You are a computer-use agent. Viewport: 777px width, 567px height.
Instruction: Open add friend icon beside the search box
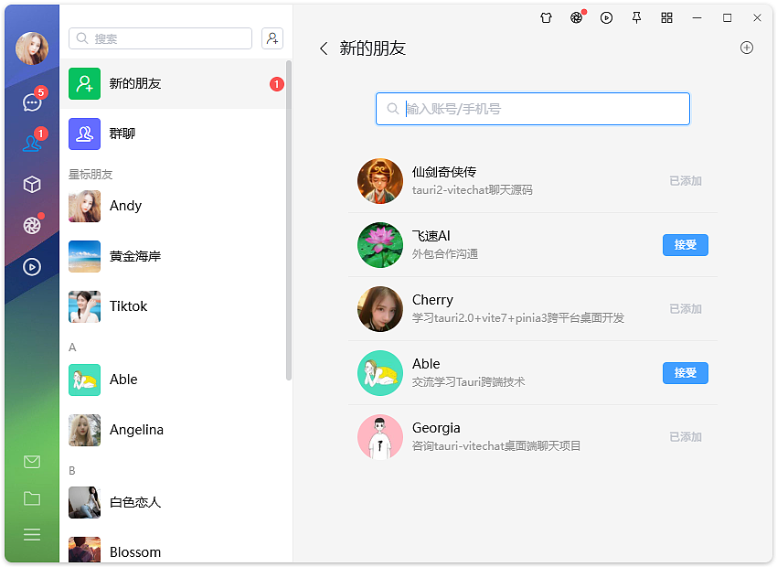point(271,38)
